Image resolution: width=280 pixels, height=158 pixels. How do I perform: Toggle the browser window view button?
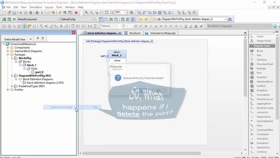pyautogui.click(x=101, y=19)
